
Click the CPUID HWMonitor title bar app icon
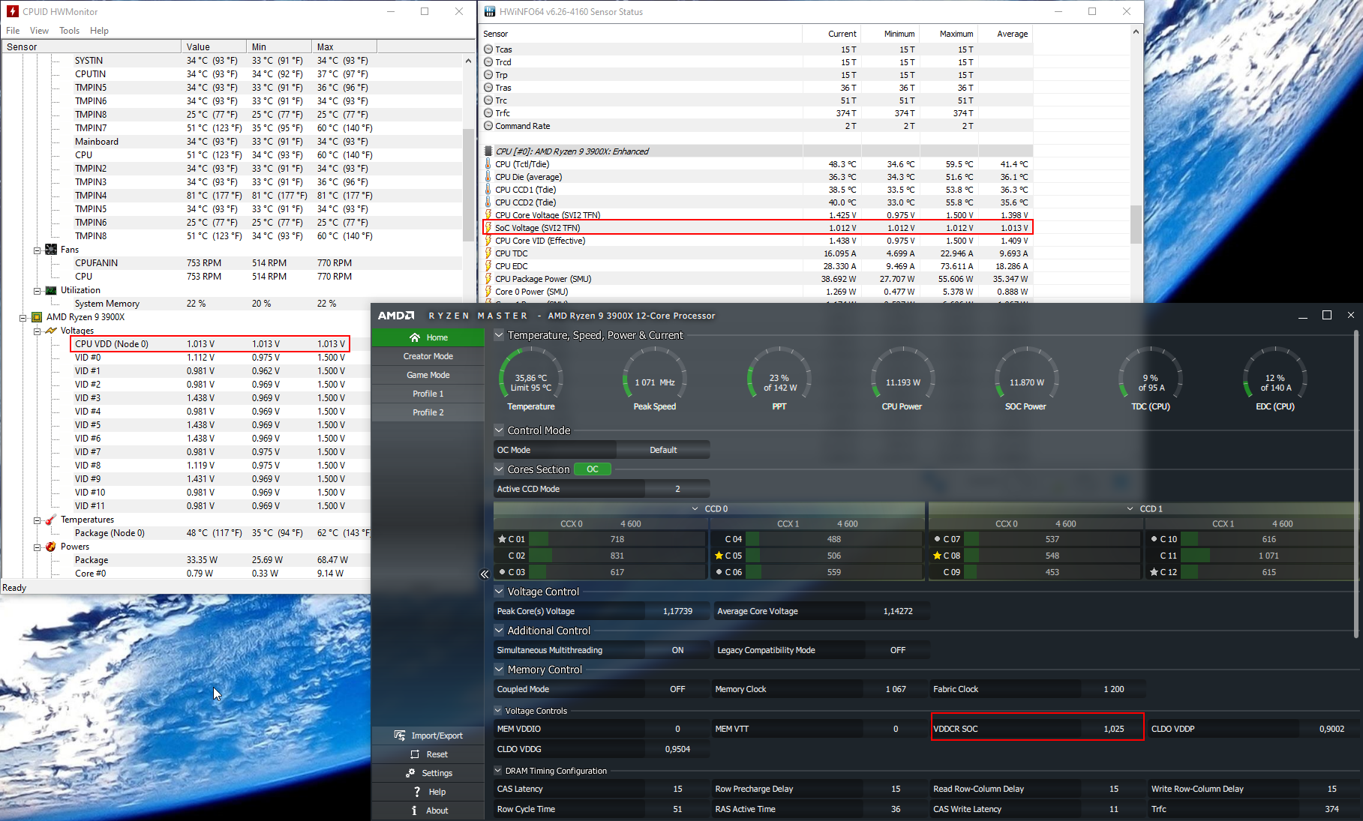tap(12, 11)
